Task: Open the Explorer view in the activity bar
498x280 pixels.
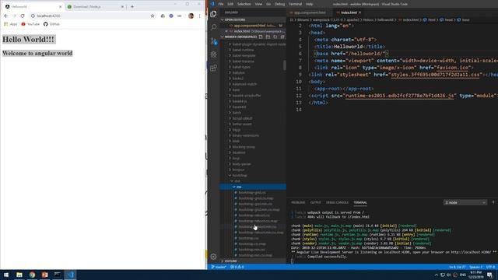Action: point(213,14)
